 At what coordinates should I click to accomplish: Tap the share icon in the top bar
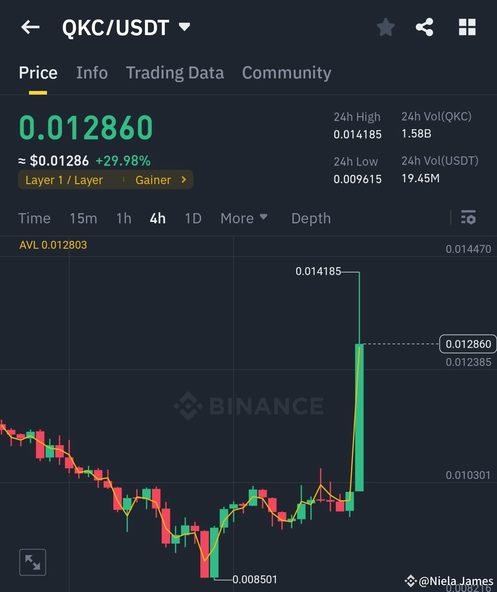tap(424, 27)
